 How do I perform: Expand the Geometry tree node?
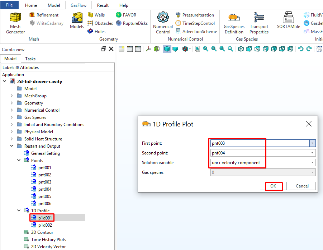tap(12, 103)
